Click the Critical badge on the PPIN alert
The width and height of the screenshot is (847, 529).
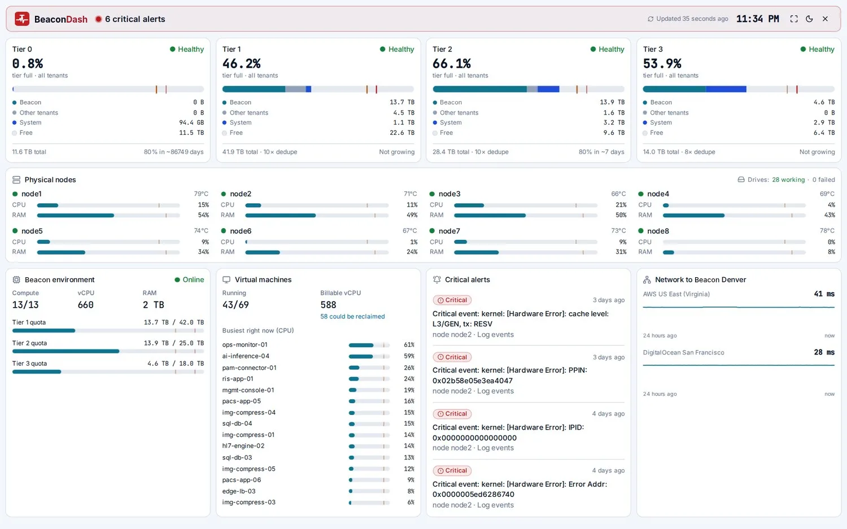pyautogui.click(x=452, y=357)
